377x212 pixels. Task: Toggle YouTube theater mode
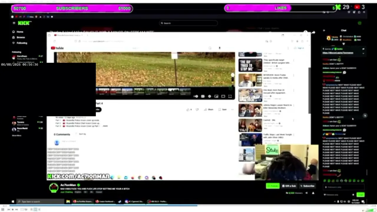223,96
